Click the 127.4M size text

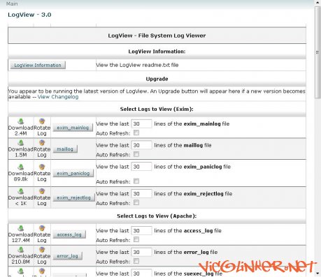21,240
